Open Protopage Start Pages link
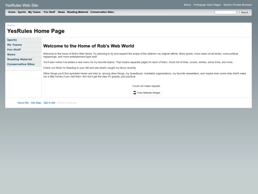 click(207, 5)
